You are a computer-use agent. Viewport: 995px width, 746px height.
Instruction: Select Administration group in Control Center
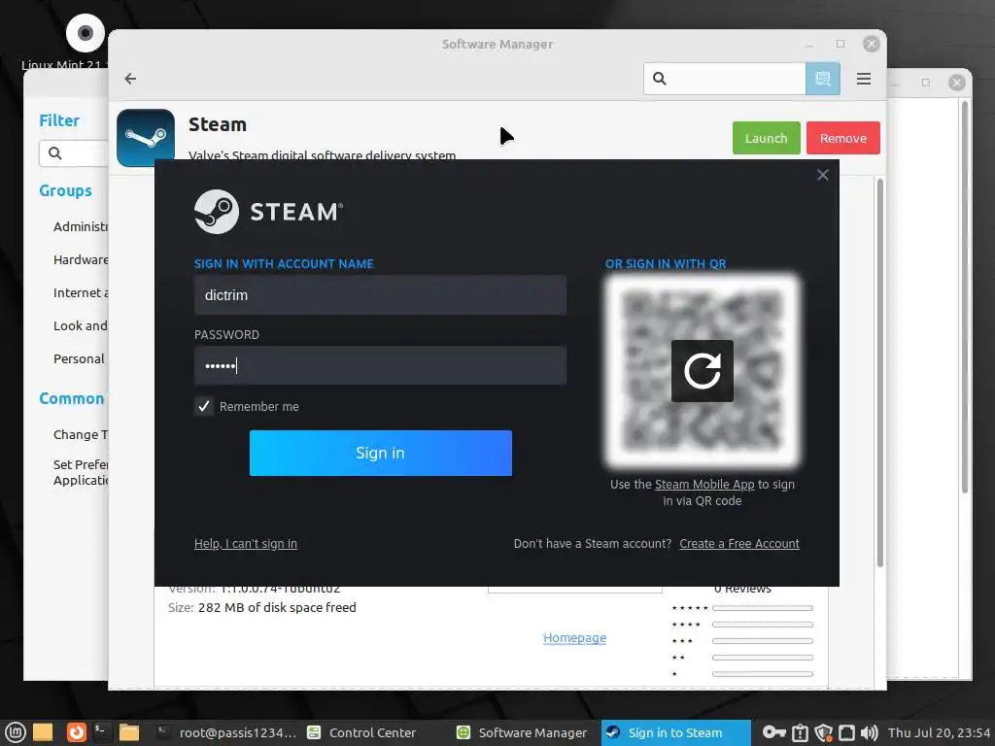[x=81, y=226]
